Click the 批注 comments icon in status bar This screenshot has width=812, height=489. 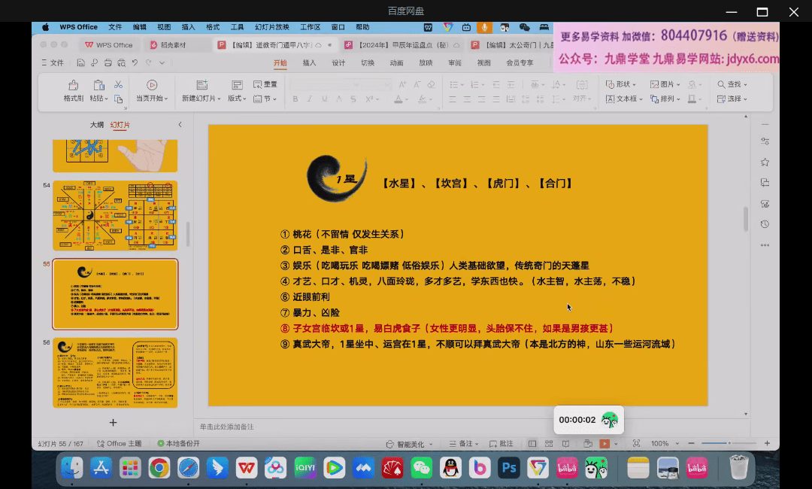pyautogui.click(x=501, y=444)
